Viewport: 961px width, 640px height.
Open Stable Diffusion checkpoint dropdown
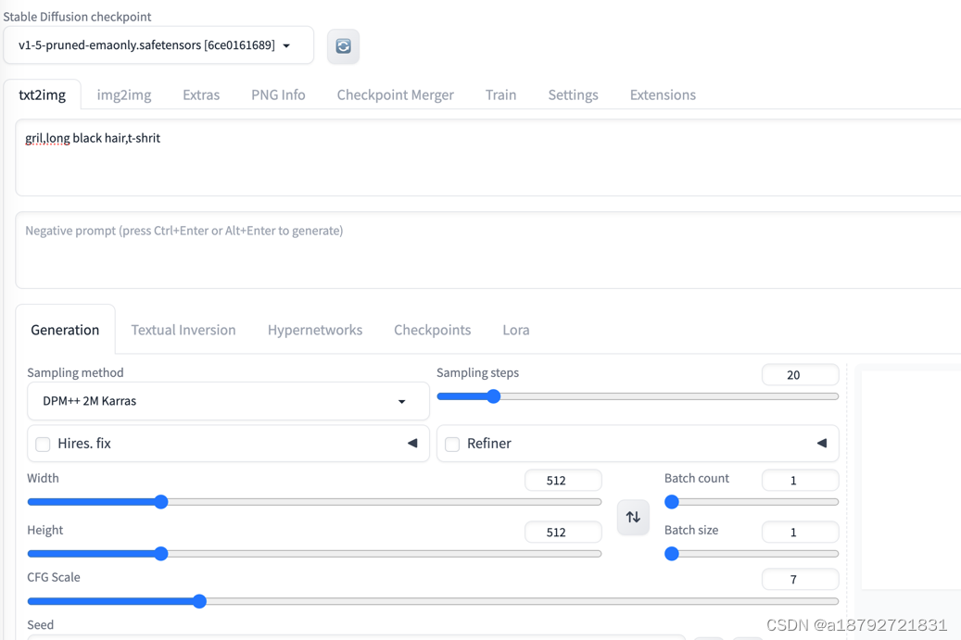[x=158, y=45]
